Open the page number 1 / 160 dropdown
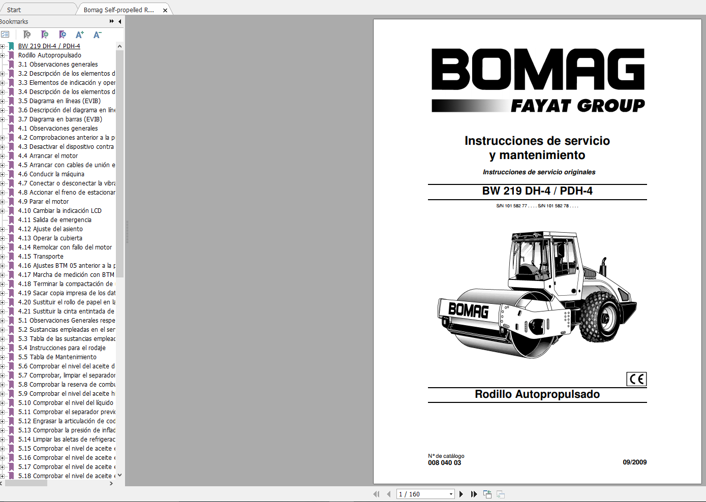Viewport: 706px width, 502px height. point(451,494)
